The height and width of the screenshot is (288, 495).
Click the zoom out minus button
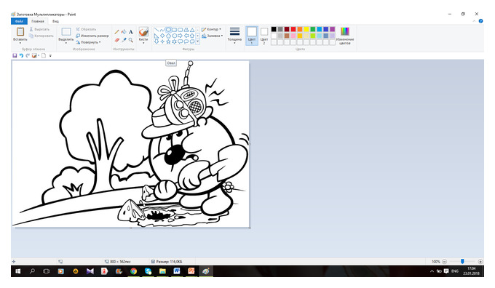coord(445,262)
